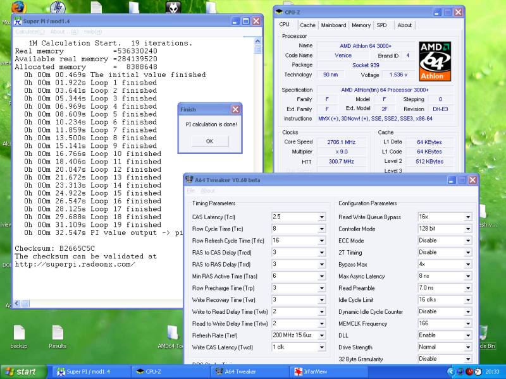Expand hidden system tray icons
506x379 pixels.
click(451, 372)
